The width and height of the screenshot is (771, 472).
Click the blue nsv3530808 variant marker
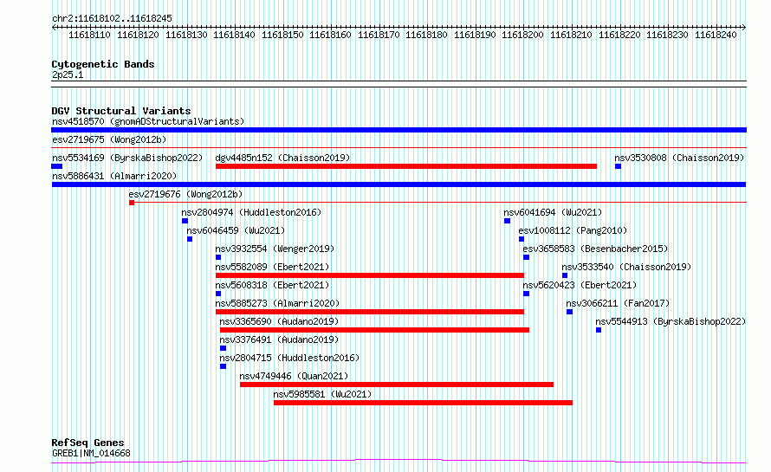pos(618,166)
